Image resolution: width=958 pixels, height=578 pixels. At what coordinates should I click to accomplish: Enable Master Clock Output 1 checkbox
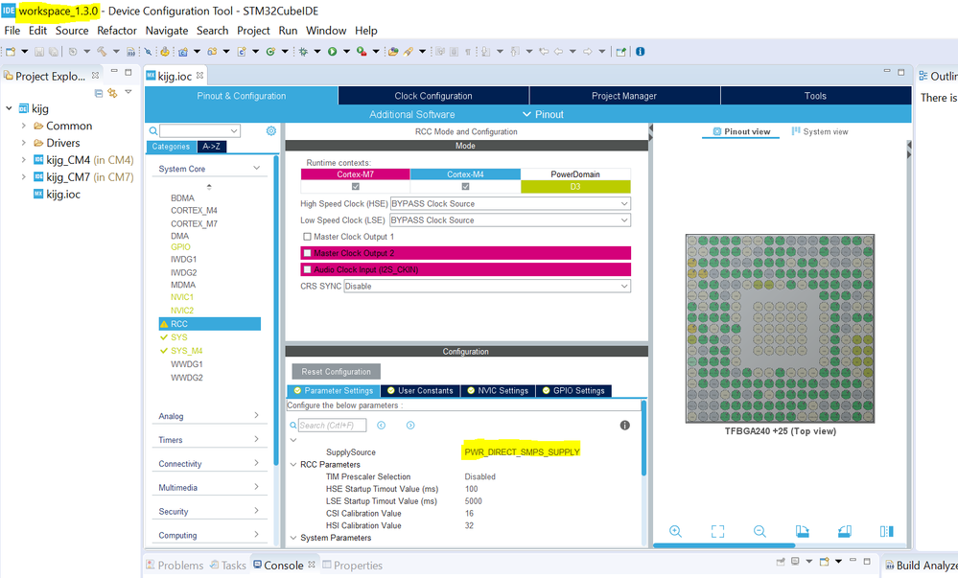point(307,237)
